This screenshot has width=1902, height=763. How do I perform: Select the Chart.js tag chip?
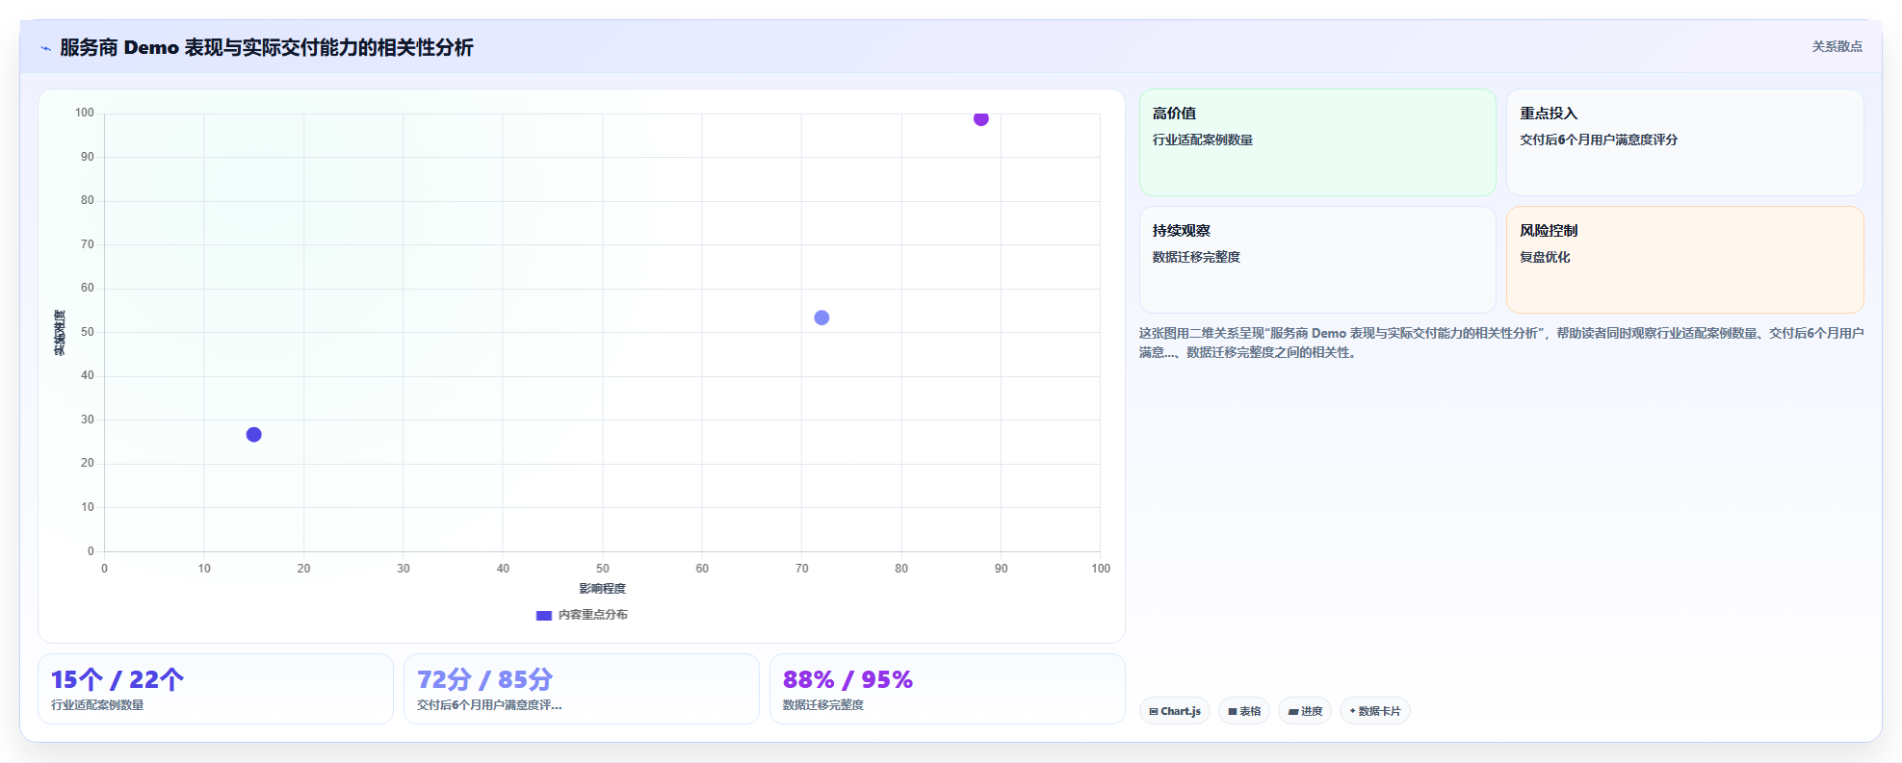pos(1175,711)
